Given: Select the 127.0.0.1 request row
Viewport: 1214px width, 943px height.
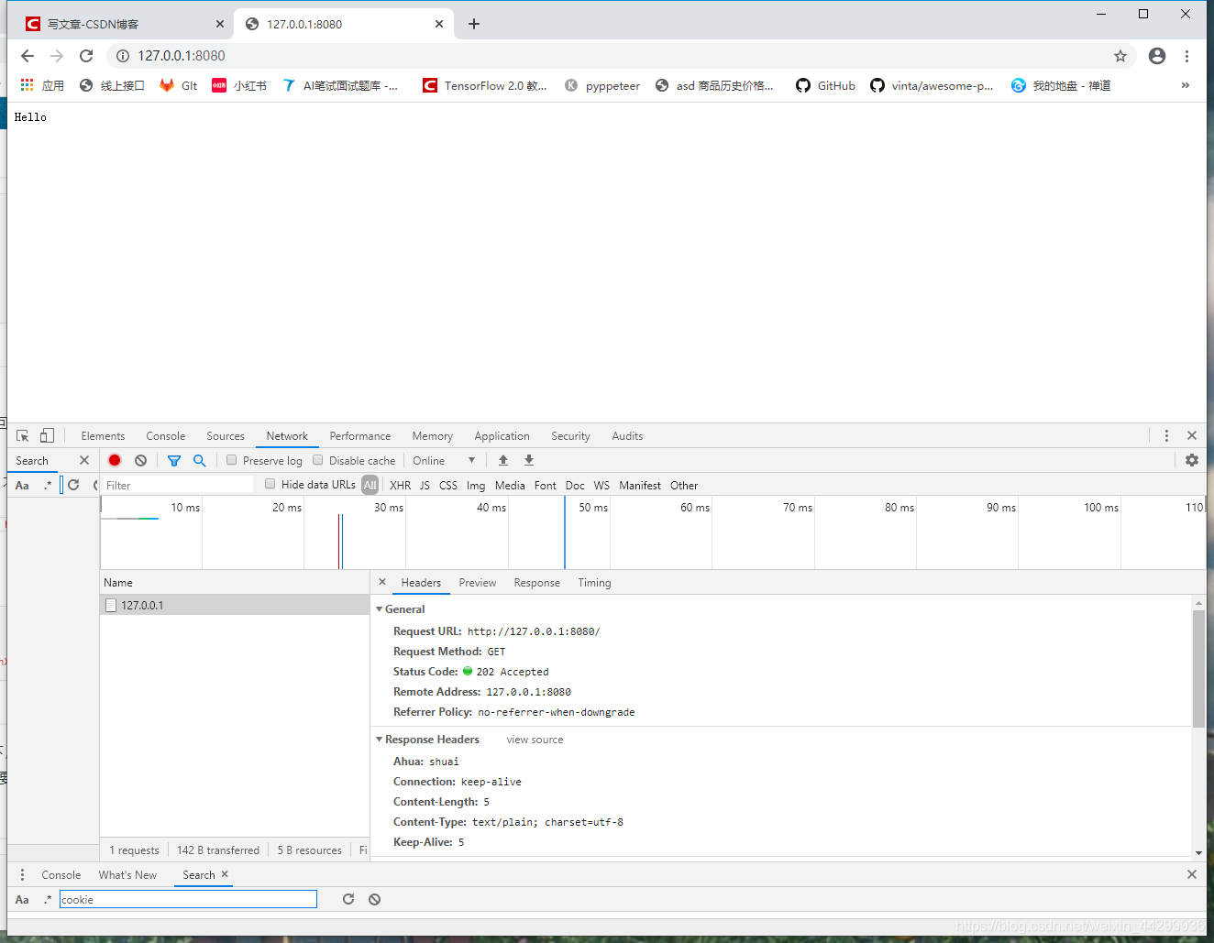Looking at the screenshot, I should [x=235, y=605].
